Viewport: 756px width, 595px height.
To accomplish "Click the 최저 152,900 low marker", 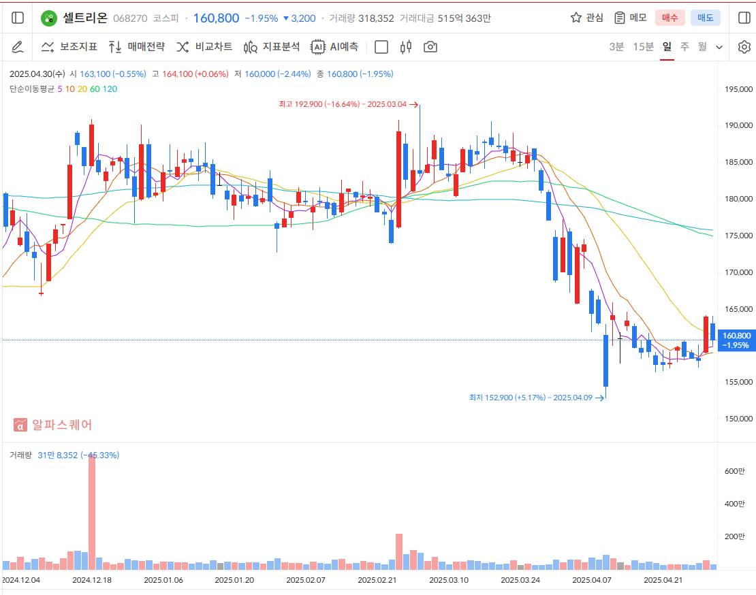I will pos(537,398).
